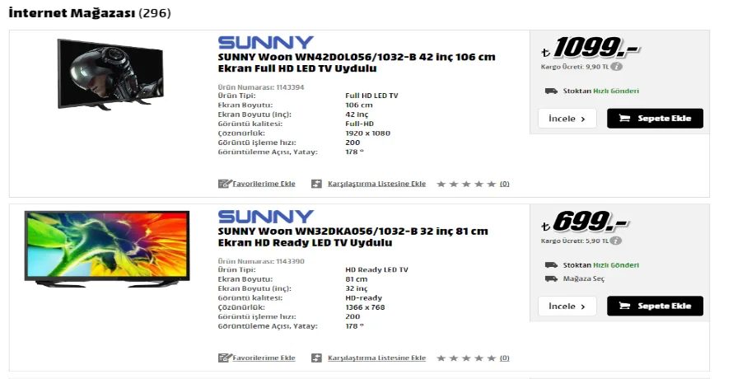Viewport: 733px width, 379px height.
Task: Click the SUNNY brand logo on the 42 inç listing
Action: coord(265,43)
